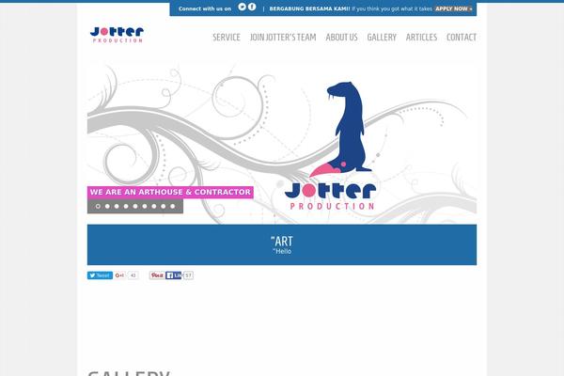This screenshot has width=564, height=376.
Task: Go to ARTICLES section
Action: (421, 37)
